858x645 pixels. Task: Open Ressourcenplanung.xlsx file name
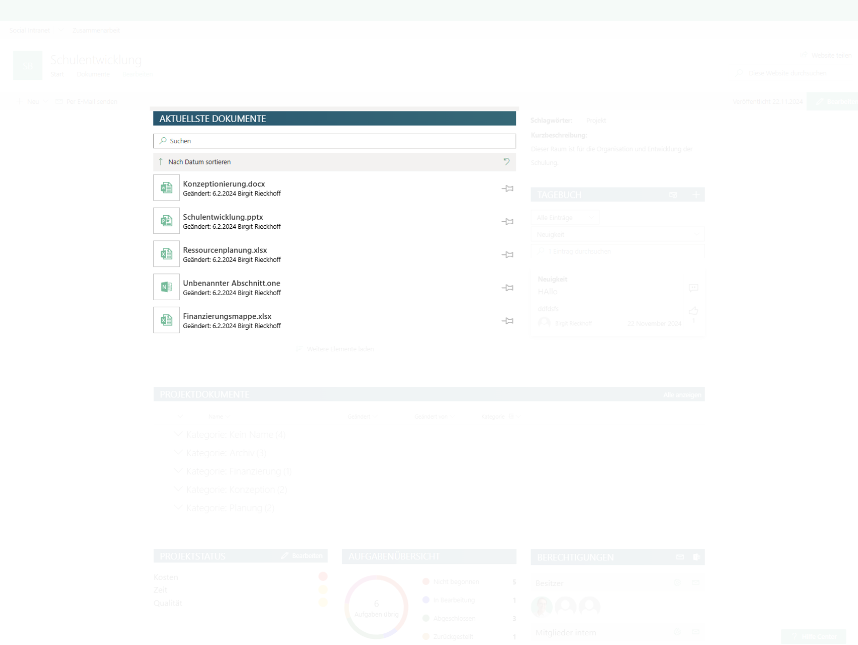tap(225, 250)
